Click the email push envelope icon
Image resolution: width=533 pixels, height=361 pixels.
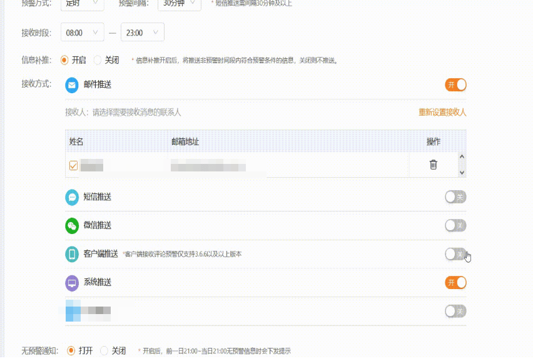[x=72, y=85]
